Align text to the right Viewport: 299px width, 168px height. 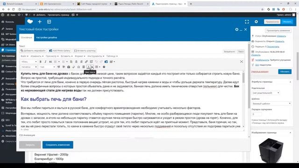(x=81, y=62)
